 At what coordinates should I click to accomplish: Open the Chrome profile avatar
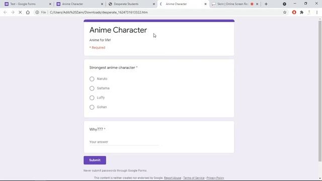point(309,12)
